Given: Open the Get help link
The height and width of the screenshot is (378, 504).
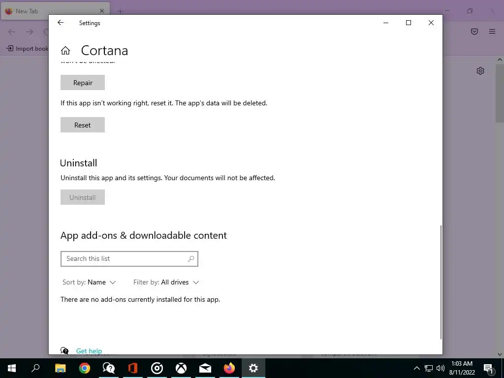Looking at the screenshot, I should (89, 351).
